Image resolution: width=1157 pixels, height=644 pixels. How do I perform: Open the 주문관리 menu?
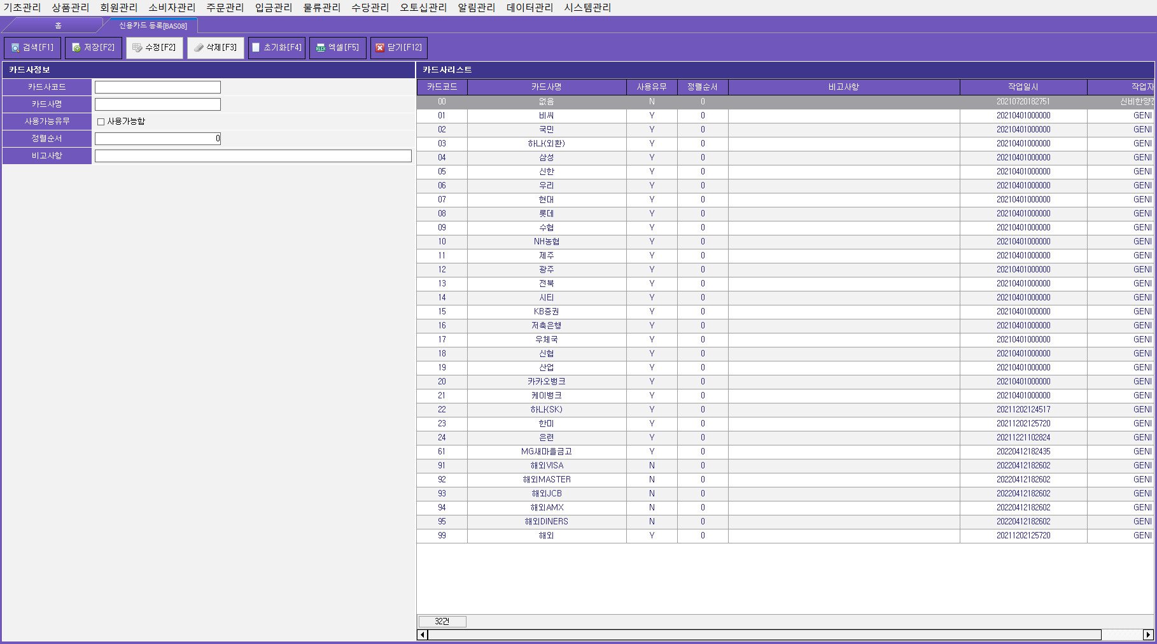(225, 8)
